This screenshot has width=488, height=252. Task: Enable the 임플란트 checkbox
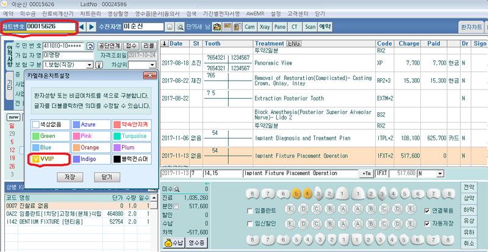click(x=249, y=211)
